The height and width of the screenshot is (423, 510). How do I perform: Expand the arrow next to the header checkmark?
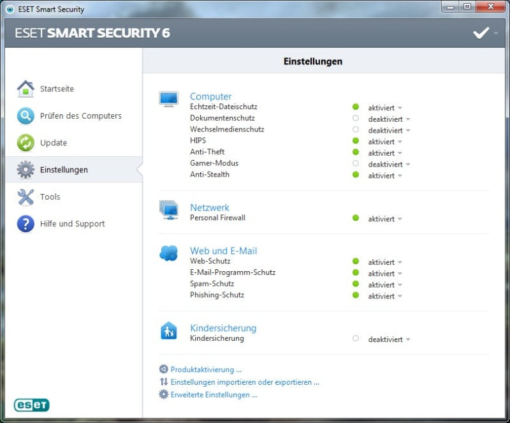tap(496, 33)
